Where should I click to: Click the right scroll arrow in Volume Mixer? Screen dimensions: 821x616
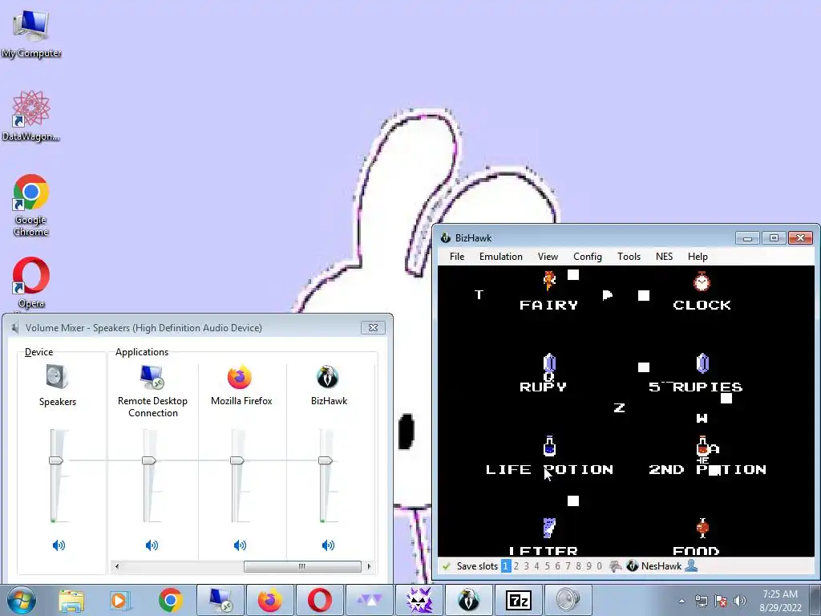click(x=369, y=567)
